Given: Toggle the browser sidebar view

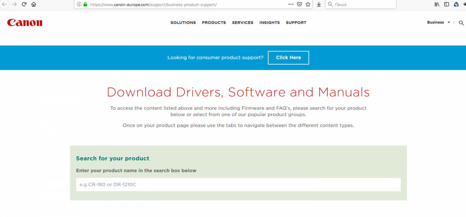Looking at the screenshot, I should coord(446,4).
